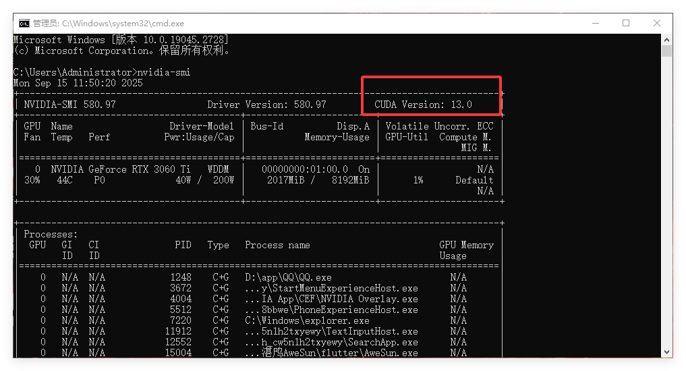Click the C:\Windows\explorer.exe process entry
This screenshot has width=686, height=371.
307,320
